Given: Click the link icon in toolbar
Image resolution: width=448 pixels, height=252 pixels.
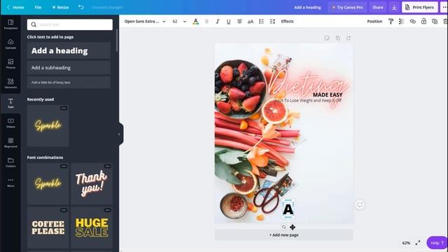Looking at the screenshot, I should pos(412,22).
